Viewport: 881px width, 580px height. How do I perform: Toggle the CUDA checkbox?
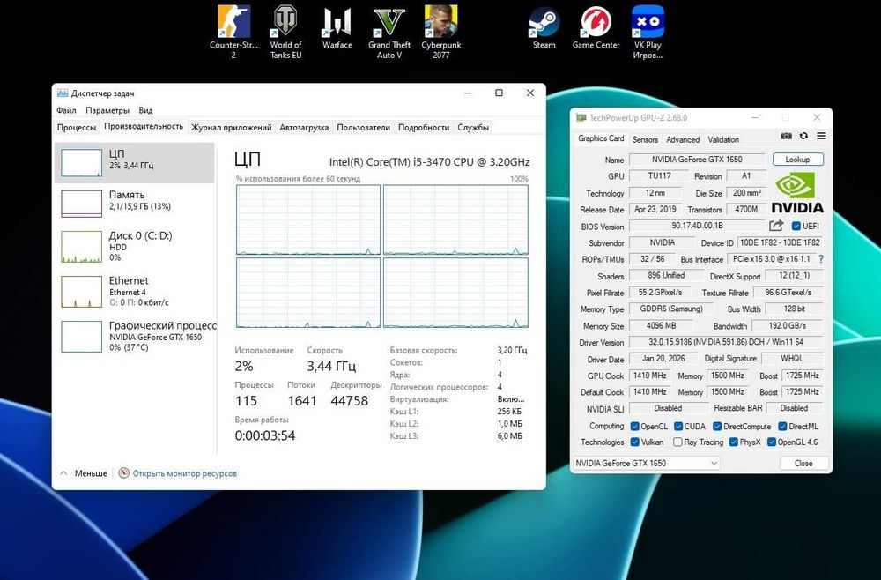point(678,426)
